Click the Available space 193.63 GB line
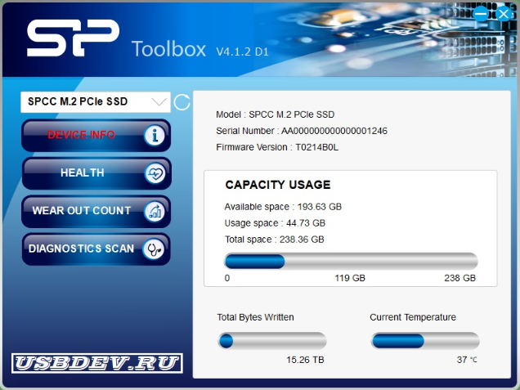520x390 pixels. click(x=283, y=207)
